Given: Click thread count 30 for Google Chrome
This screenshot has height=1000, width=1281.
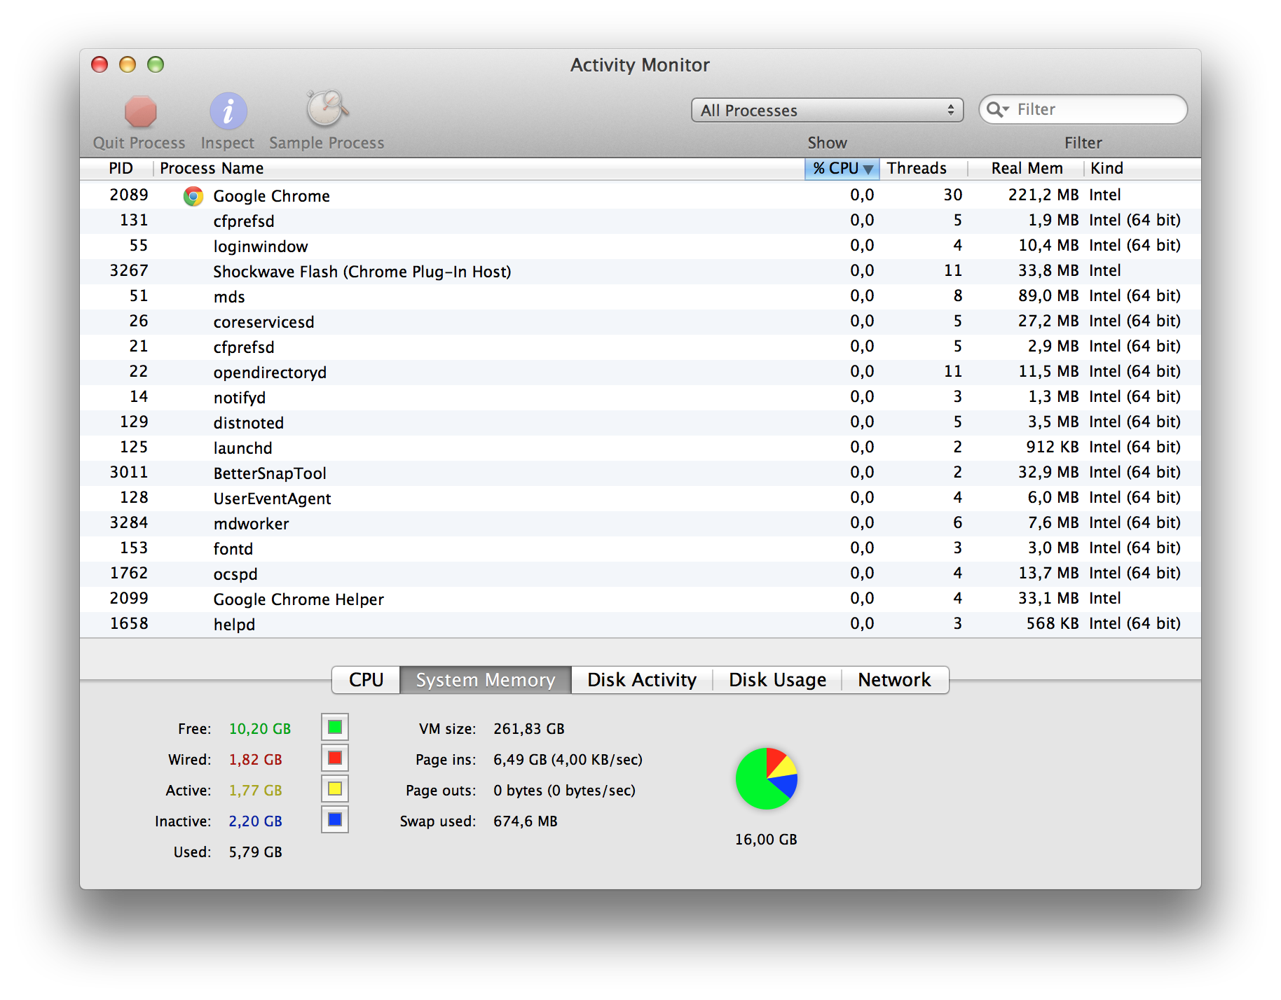Looking at the screenshot, I should (x=952, y=195).
